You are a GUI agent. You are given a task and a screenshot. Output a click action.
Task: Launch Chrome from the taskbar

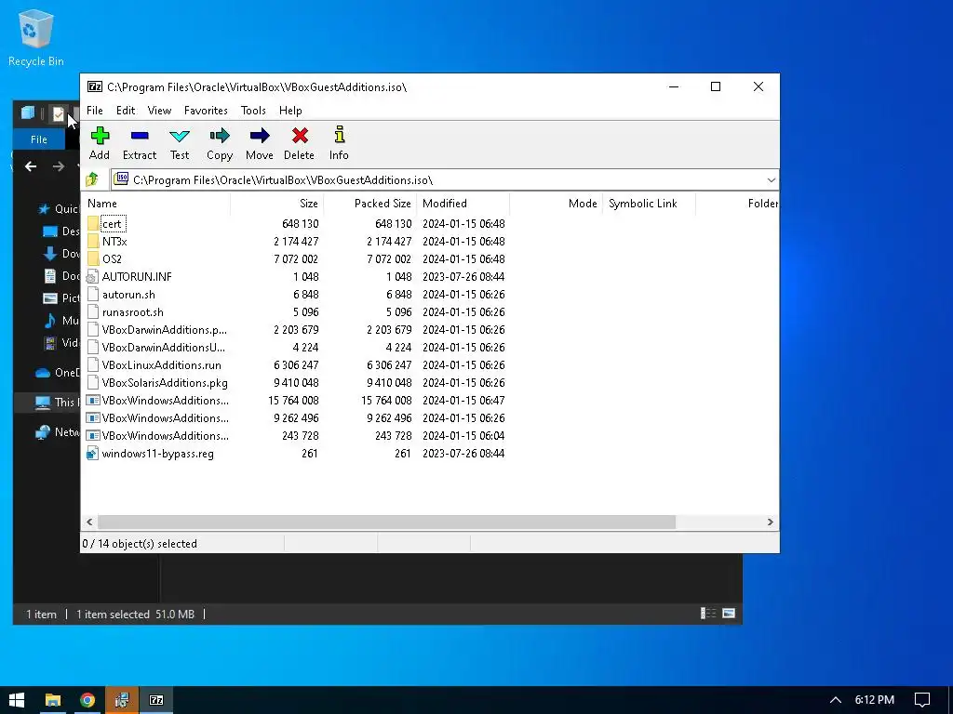tap(87, 700)
